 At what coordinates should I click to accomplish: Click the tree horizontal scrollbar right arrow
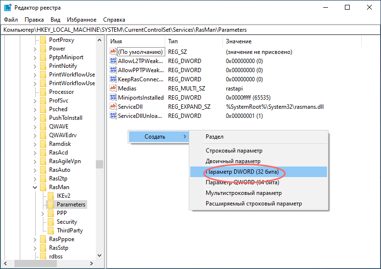point(92,263)
